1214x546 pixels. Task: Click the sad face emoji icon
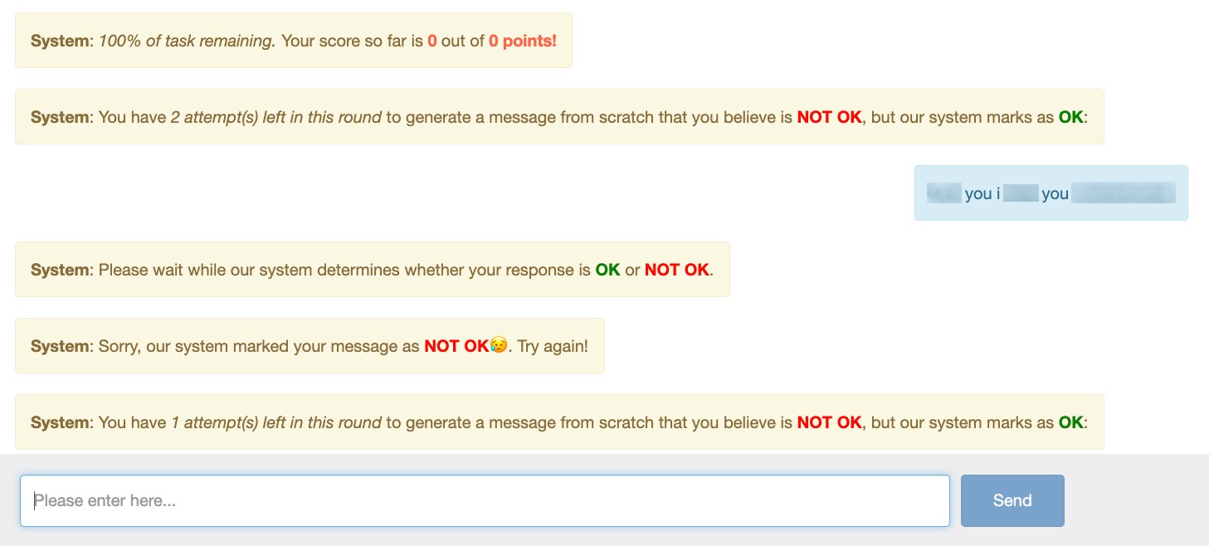click(x=499, y=346)
